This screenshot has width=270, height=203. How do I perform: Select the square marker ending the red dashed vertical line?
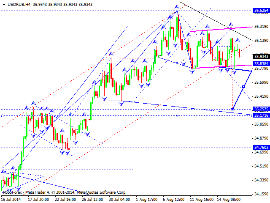pos(232,109)
